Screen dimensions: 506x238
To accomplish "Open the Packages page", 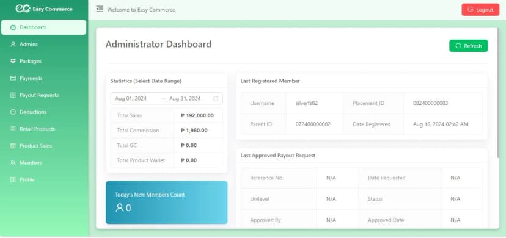I will [43, 61].
